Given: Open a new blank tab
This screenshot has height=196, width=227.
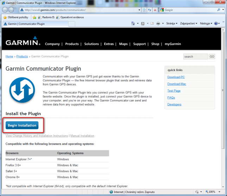Looking at the screenshot, I should tap(72, 24).
